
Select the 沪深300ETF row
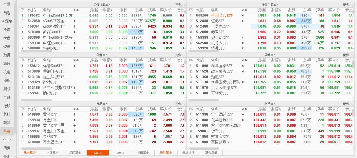point(101,32)
